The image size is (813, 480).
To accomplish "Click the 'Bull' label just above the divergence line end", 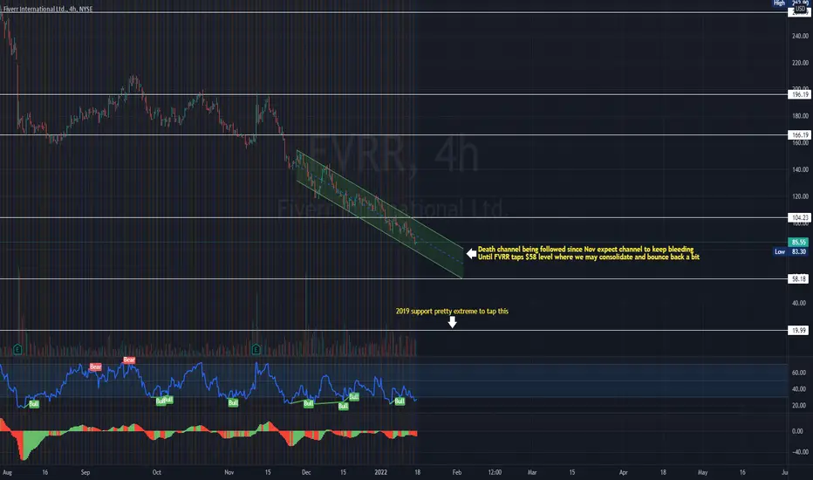I will 354,396.
